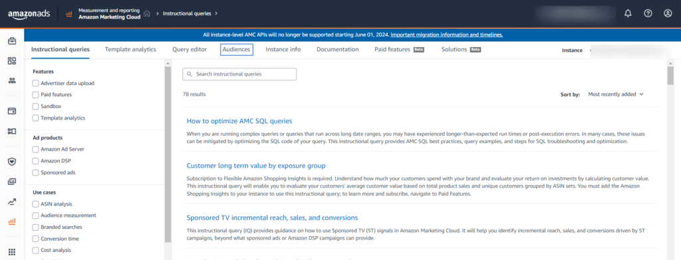Click the Use cases filter heading
The height and width of the screenshot is (260, 681).
[x=45, y=192]
